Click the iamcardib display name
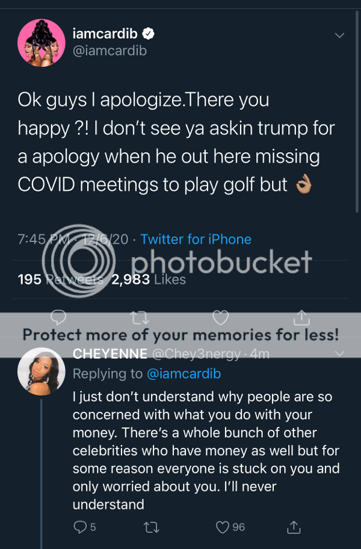The height and width of the screenshot is (549, 361). (x=105, y=34)
